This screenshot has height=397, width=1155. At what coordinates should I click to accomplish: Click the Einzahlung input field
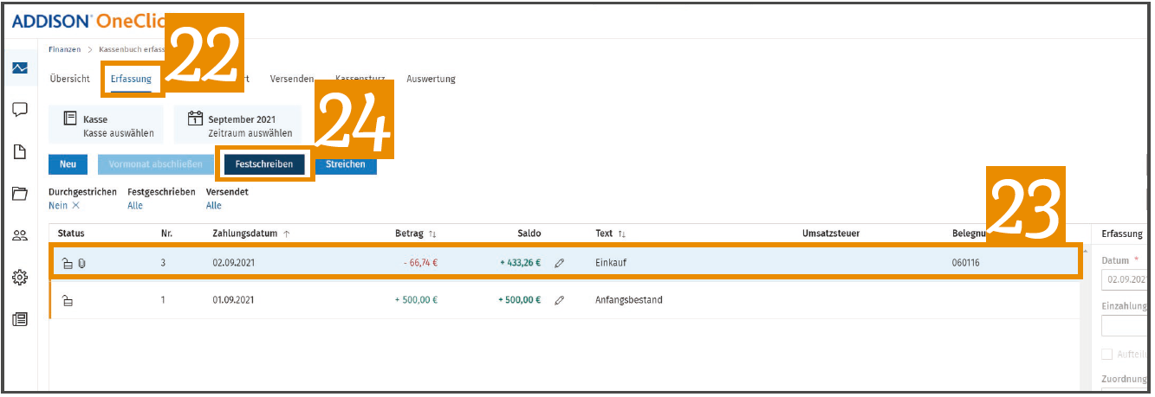pyautogui.click(x=1126, y=326)
